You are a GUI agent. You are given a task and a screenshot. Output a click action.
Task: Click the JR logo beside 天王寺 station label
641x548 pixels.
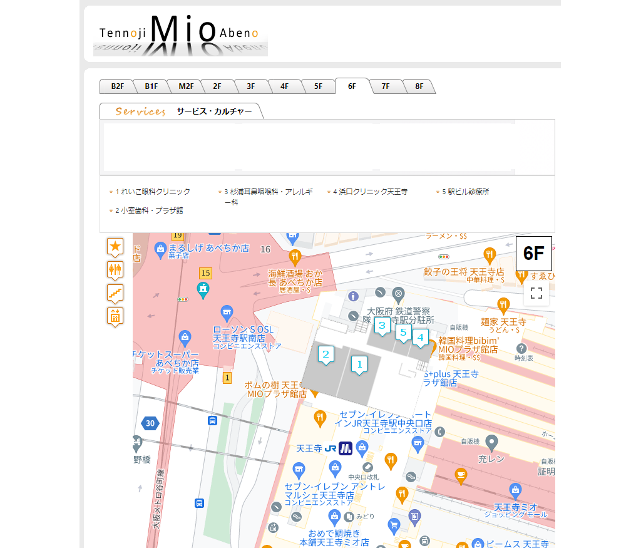click(330, 448)
